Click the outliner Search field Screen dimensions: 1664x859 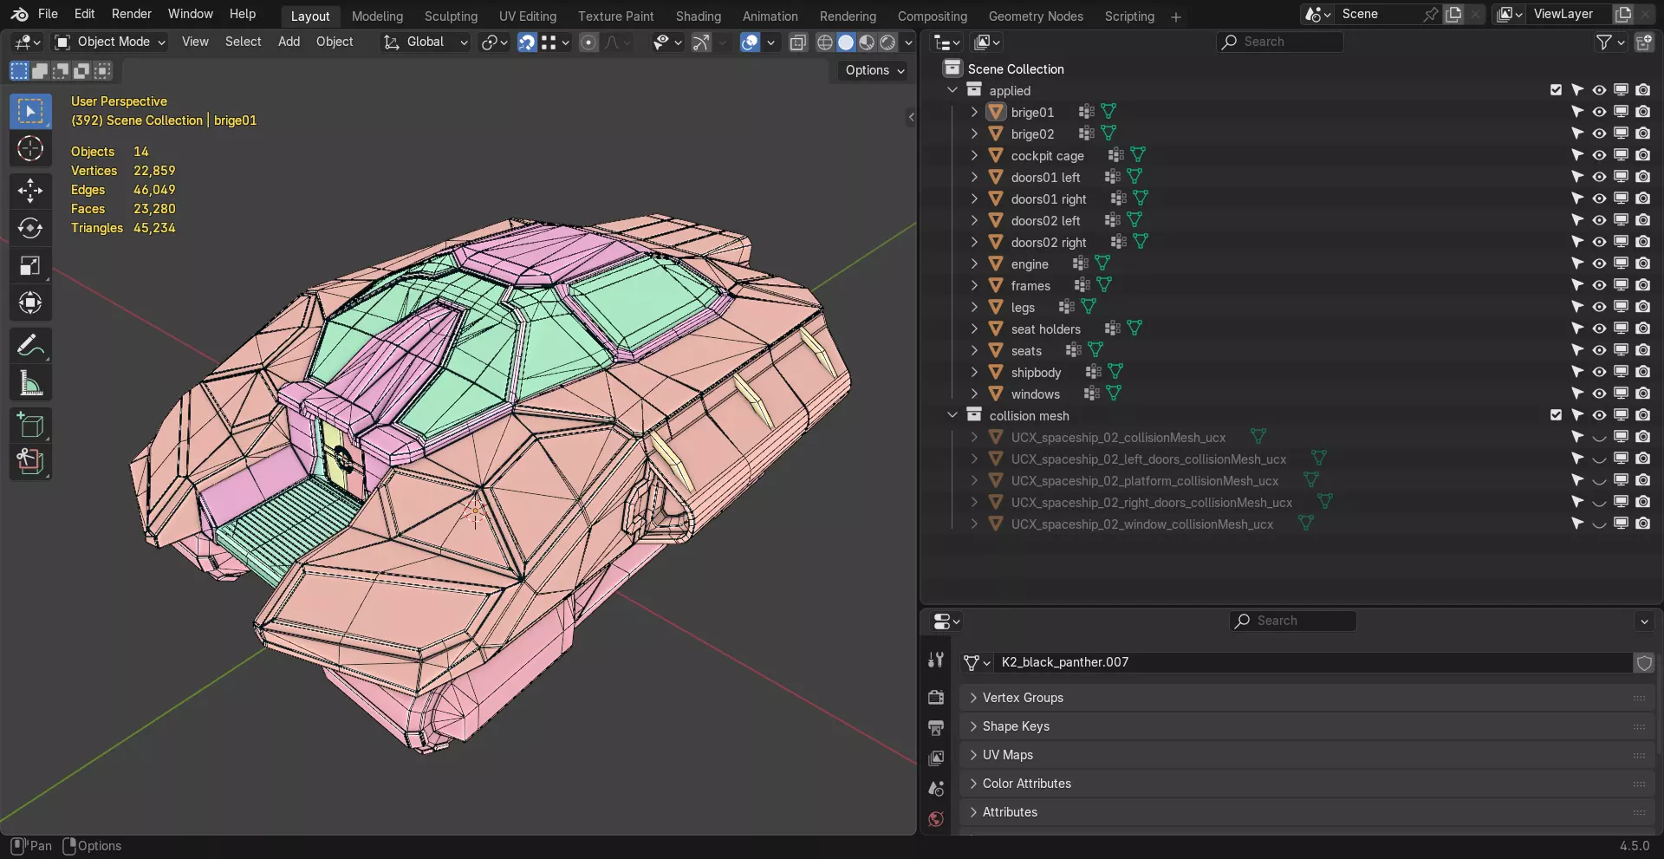coord(1279,42)
